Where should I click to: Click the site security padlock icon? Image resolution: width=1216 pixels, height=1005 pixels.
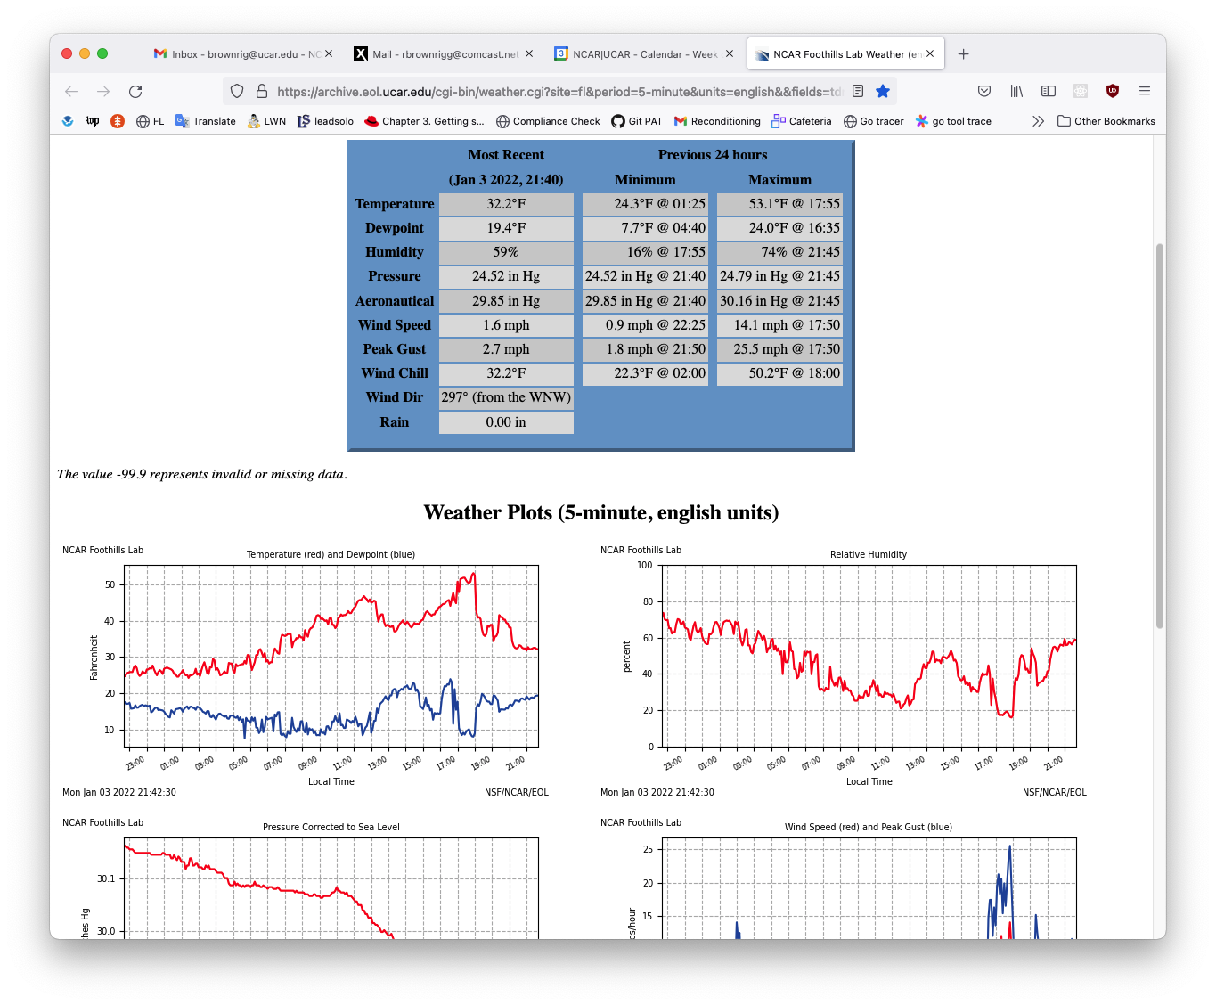tap(262, 91)
